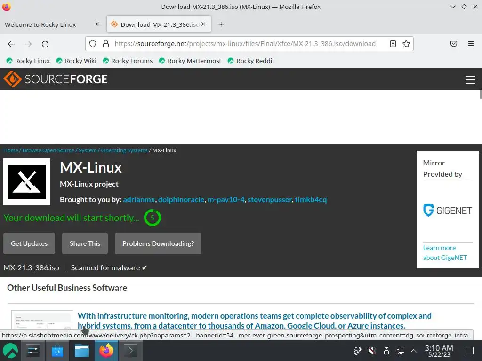Reload the current page
The height and width of the screenshot is (361, 482).
click(45, 44)
